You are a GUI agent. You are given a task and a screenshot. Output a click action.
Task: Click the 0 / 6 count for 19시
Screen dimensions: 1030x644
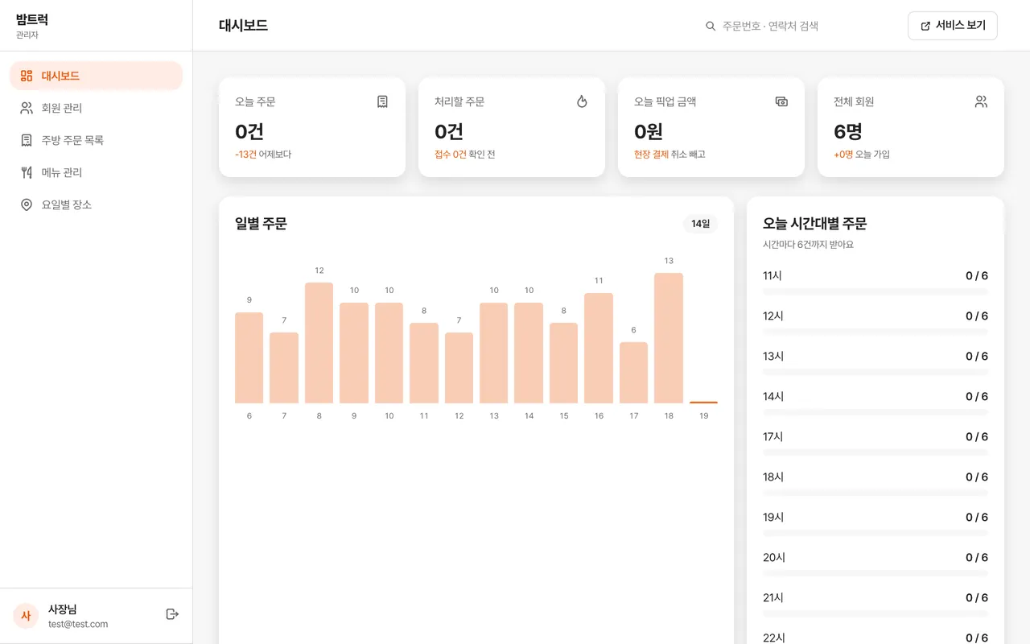[977, 518]
